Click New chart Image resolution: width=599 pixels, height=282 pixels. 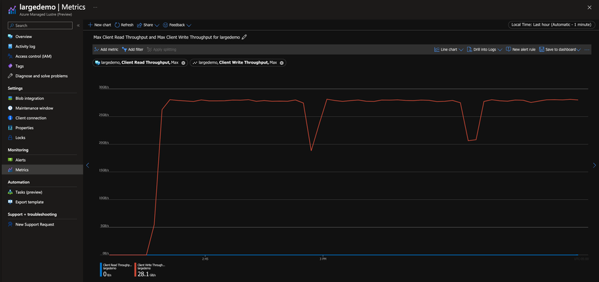(x=99, y=25)
